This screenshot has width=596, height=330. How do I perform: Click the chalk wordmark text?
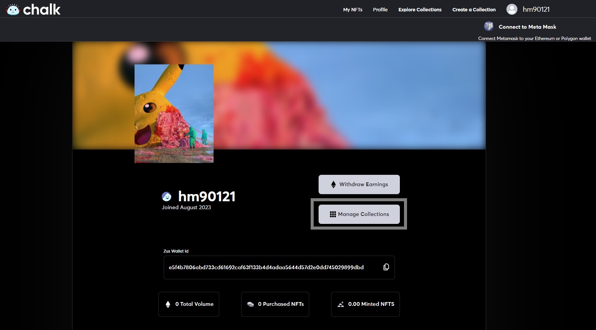42,10
